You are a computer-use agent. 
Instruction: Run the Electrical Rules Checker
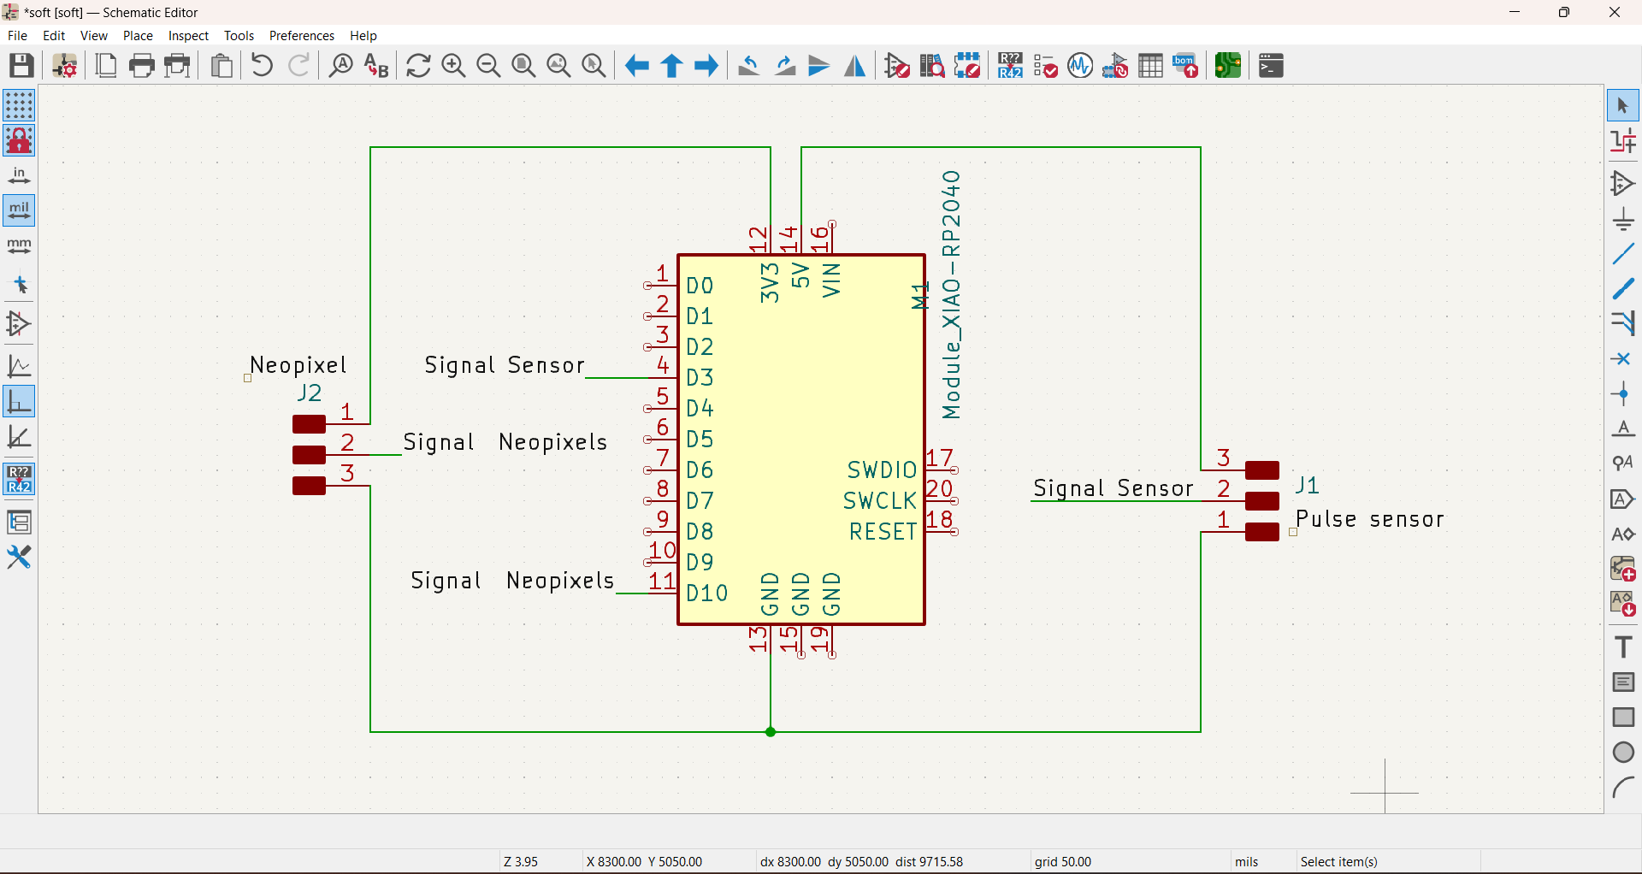click(x=1045, y=66)
